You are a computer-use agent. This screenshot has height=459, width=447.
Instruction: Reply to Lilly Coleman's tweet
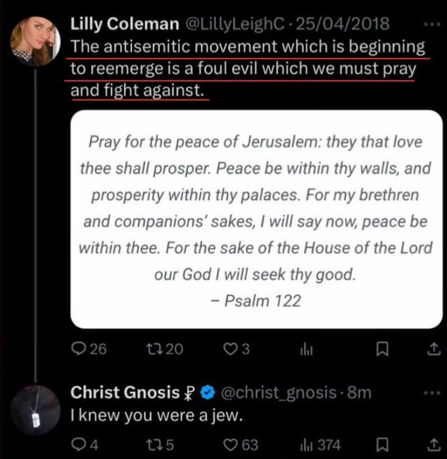(79, 349)
